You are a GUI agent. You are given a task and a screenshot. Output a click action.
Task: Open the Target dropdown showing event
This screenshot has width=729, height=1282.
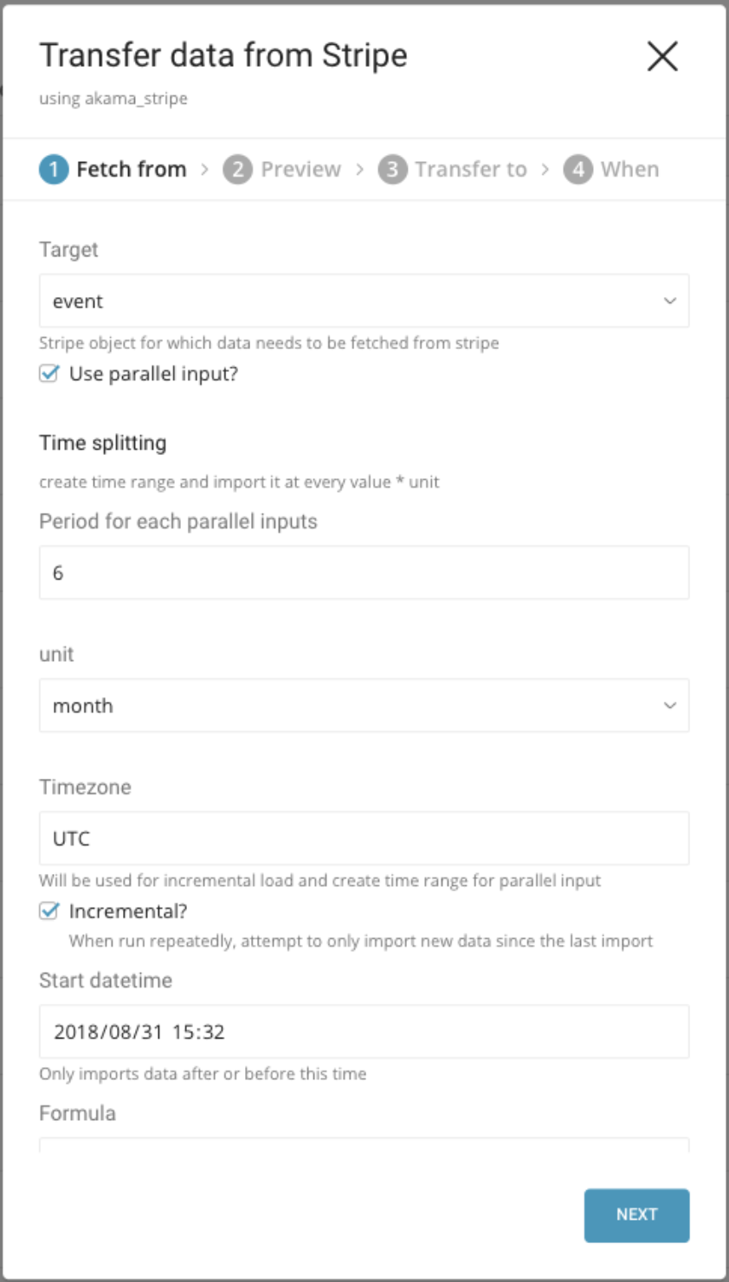pos(364,301)
